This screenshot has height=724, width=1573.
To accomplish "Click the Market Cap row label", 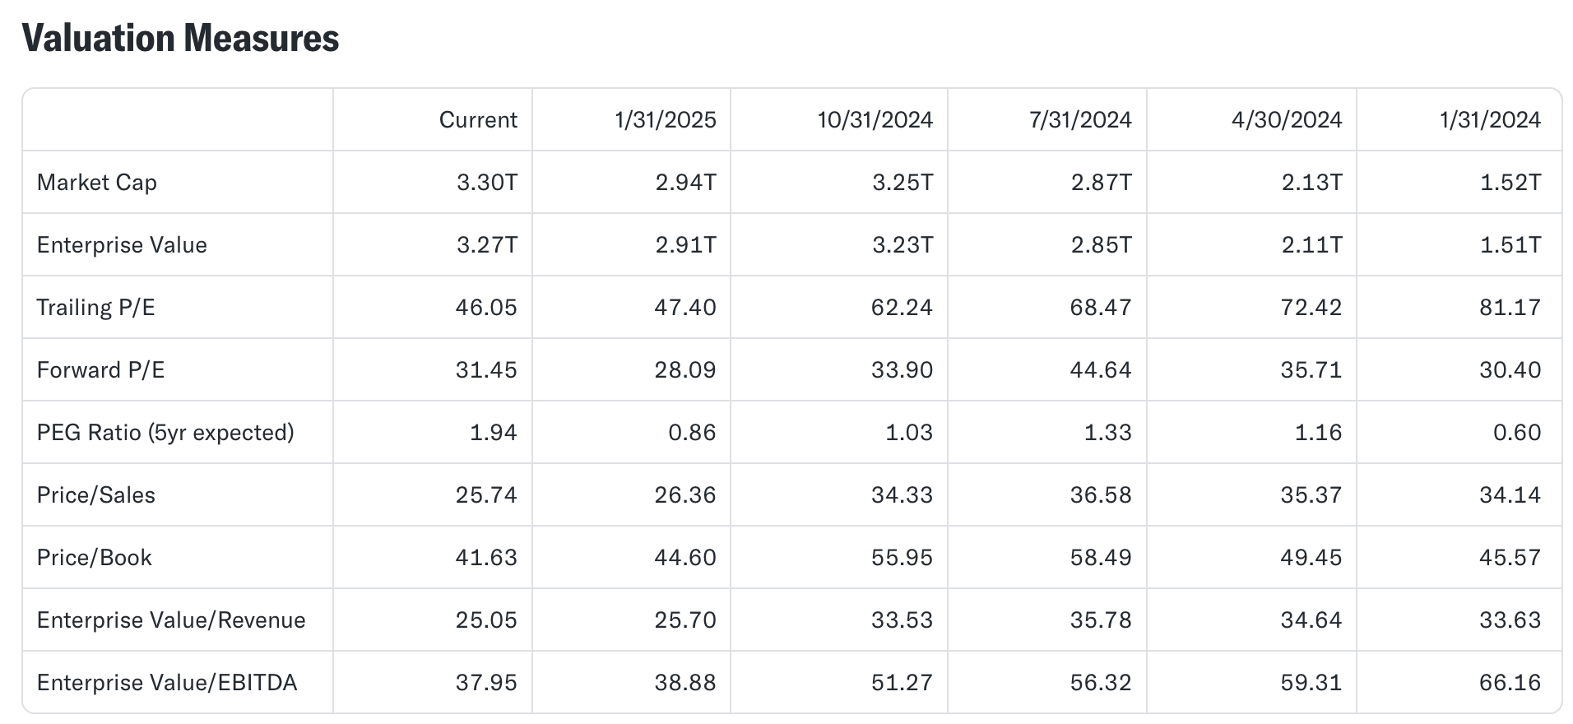I will (97, 183).
